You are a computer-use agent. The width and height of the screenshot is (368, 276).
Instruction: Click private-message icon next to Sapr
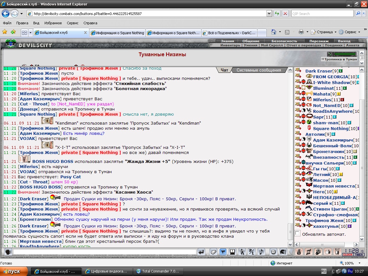coord(297,117)
